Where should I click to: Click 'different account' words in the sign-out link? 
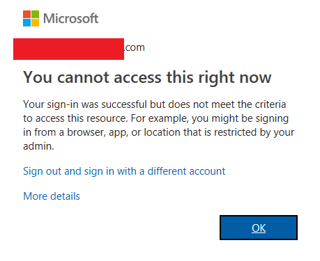tap(186, 171)
